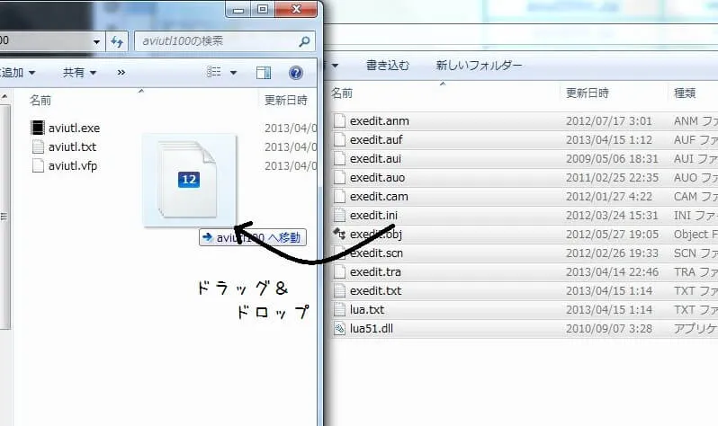Image resolution: width=718 pixels, height=426 pixels.
Task: Show more toolbar commands chevron
Action: tap(121, 72)
